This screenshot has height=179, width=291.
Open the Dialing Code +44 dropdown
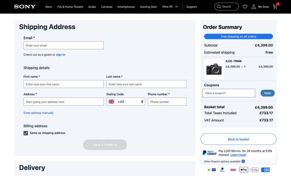point(126,101)
